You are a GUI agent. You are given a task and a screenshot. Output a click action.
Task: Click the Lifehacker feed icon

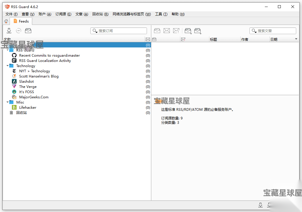click(14, 107)
